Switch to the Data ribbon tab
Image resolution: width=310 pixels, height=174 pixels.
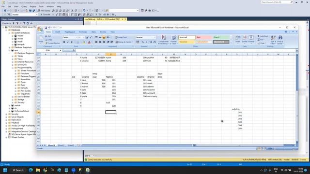tap(93, 32)
